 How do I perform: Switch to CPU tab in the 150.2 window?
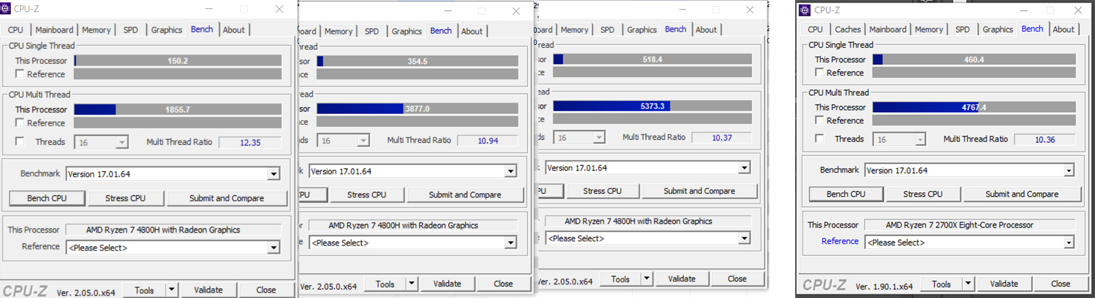16,29
